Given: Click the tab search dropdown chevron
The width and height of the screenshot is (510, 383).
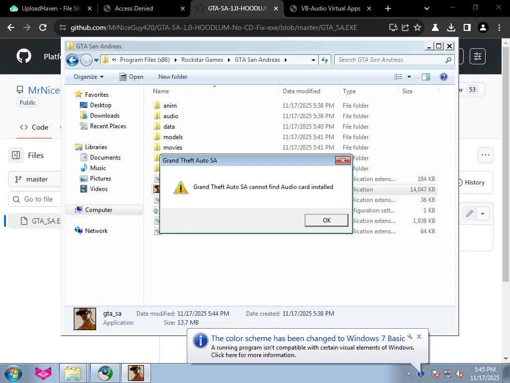Looking at the screenshot, I should click(427, 8).
